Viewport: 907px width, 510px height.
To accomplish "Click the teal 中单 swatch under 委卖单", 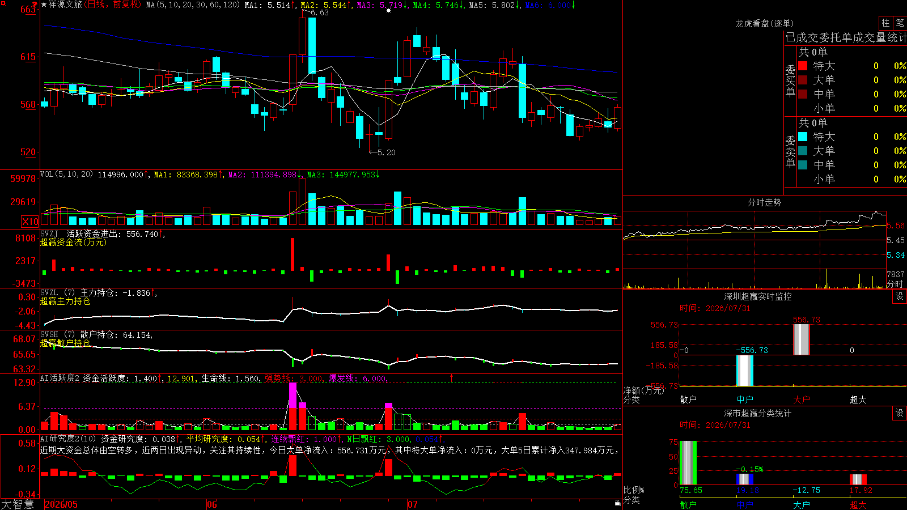I will pyautogui.click(x=803, y=165).
